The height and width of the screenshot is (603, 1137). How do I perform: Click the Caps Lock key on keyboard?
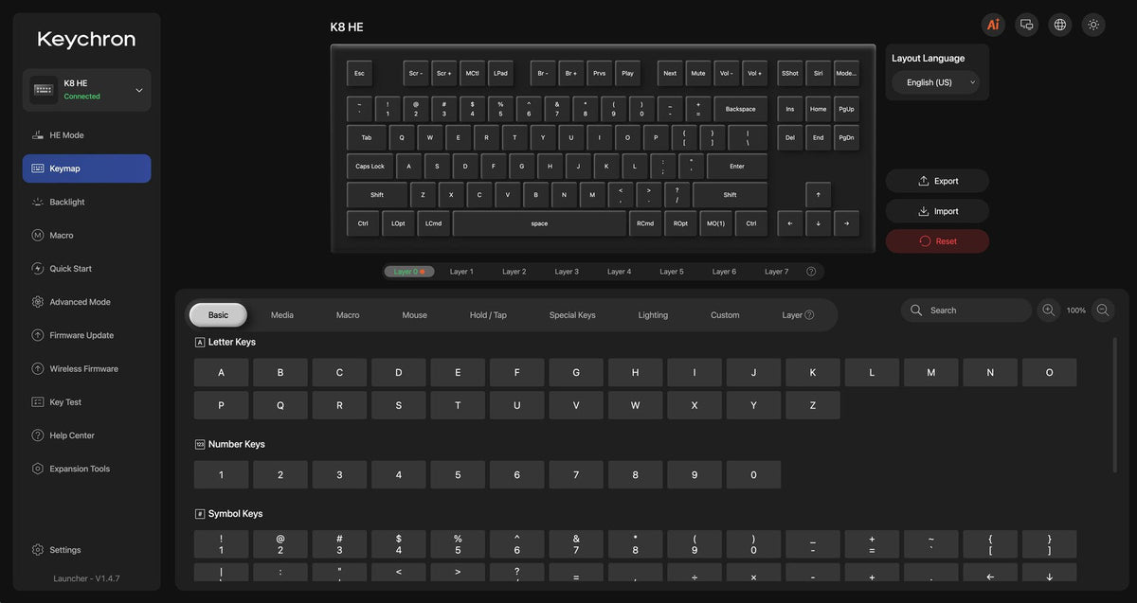tap(370, 167)
